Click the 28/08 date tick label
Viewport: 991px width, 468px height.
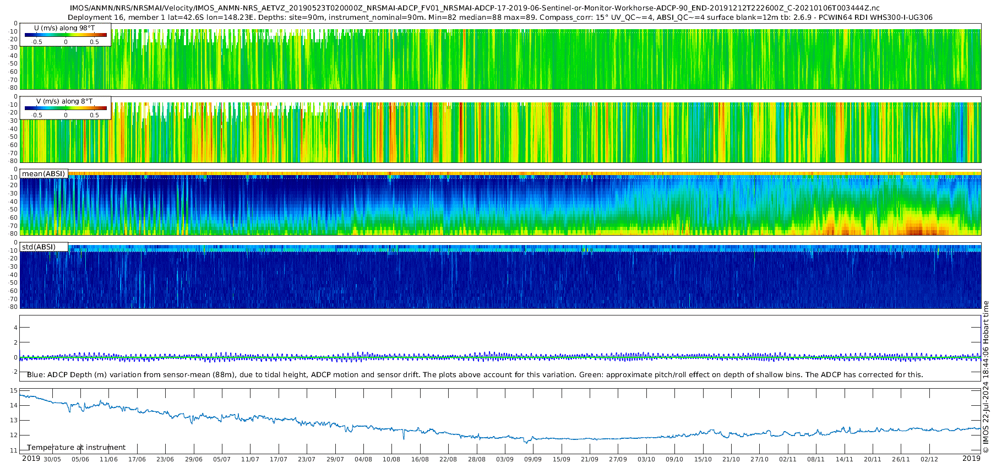pos(477,459)
